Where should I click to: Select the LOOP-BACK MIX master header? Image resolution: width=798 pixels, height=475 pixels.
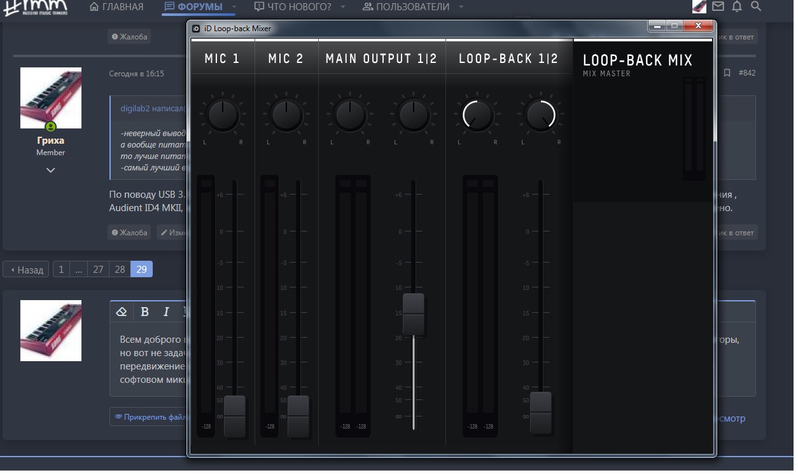click(638, 60)
